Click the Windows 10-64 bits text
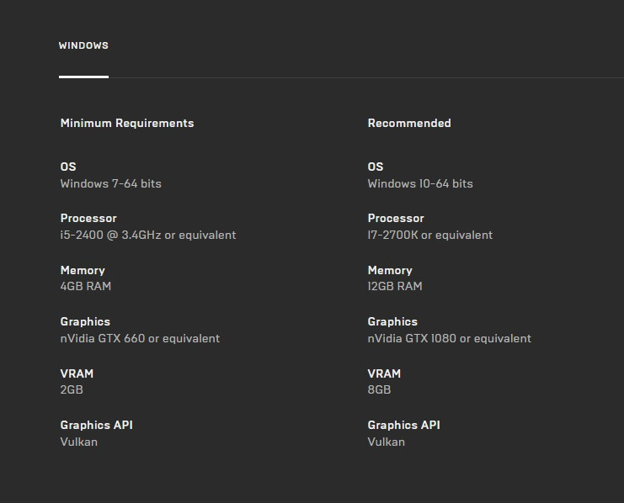624x503 pixels. tap(420, 183)
